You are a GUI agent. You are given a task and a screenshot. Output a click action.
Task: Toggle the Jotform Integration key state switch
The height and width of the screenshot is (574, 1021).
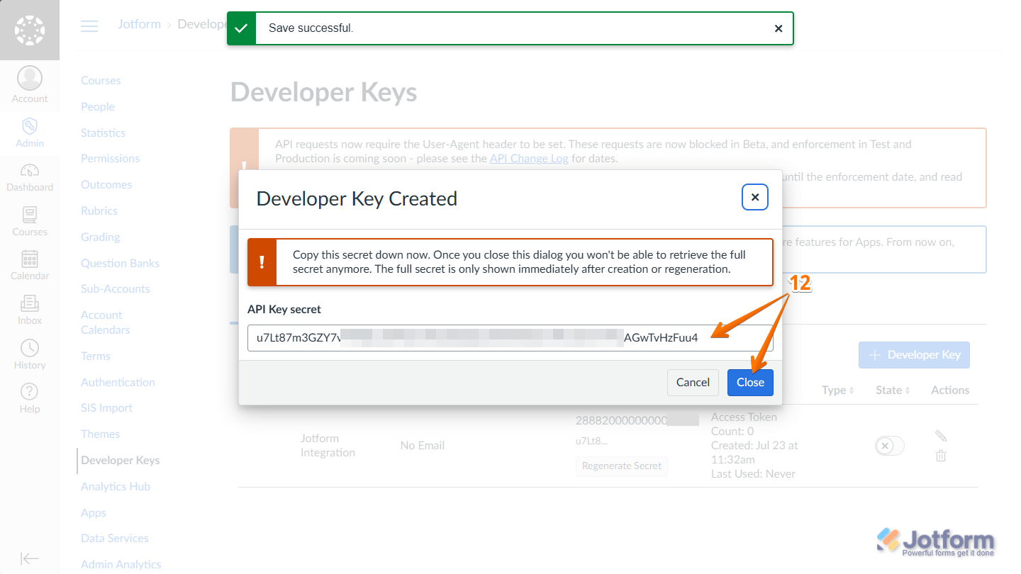click(890, 446)
